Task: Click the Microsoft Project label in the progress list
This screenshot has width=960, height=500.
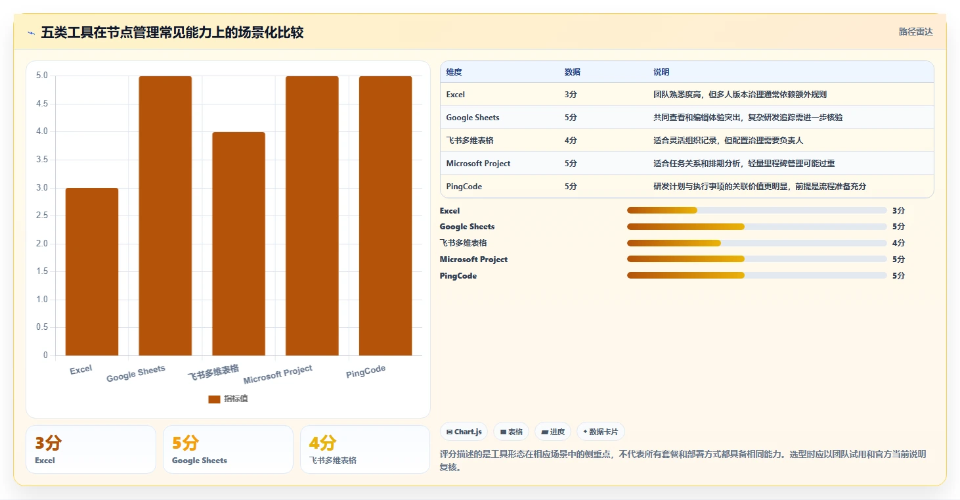Action: point(473,260)
